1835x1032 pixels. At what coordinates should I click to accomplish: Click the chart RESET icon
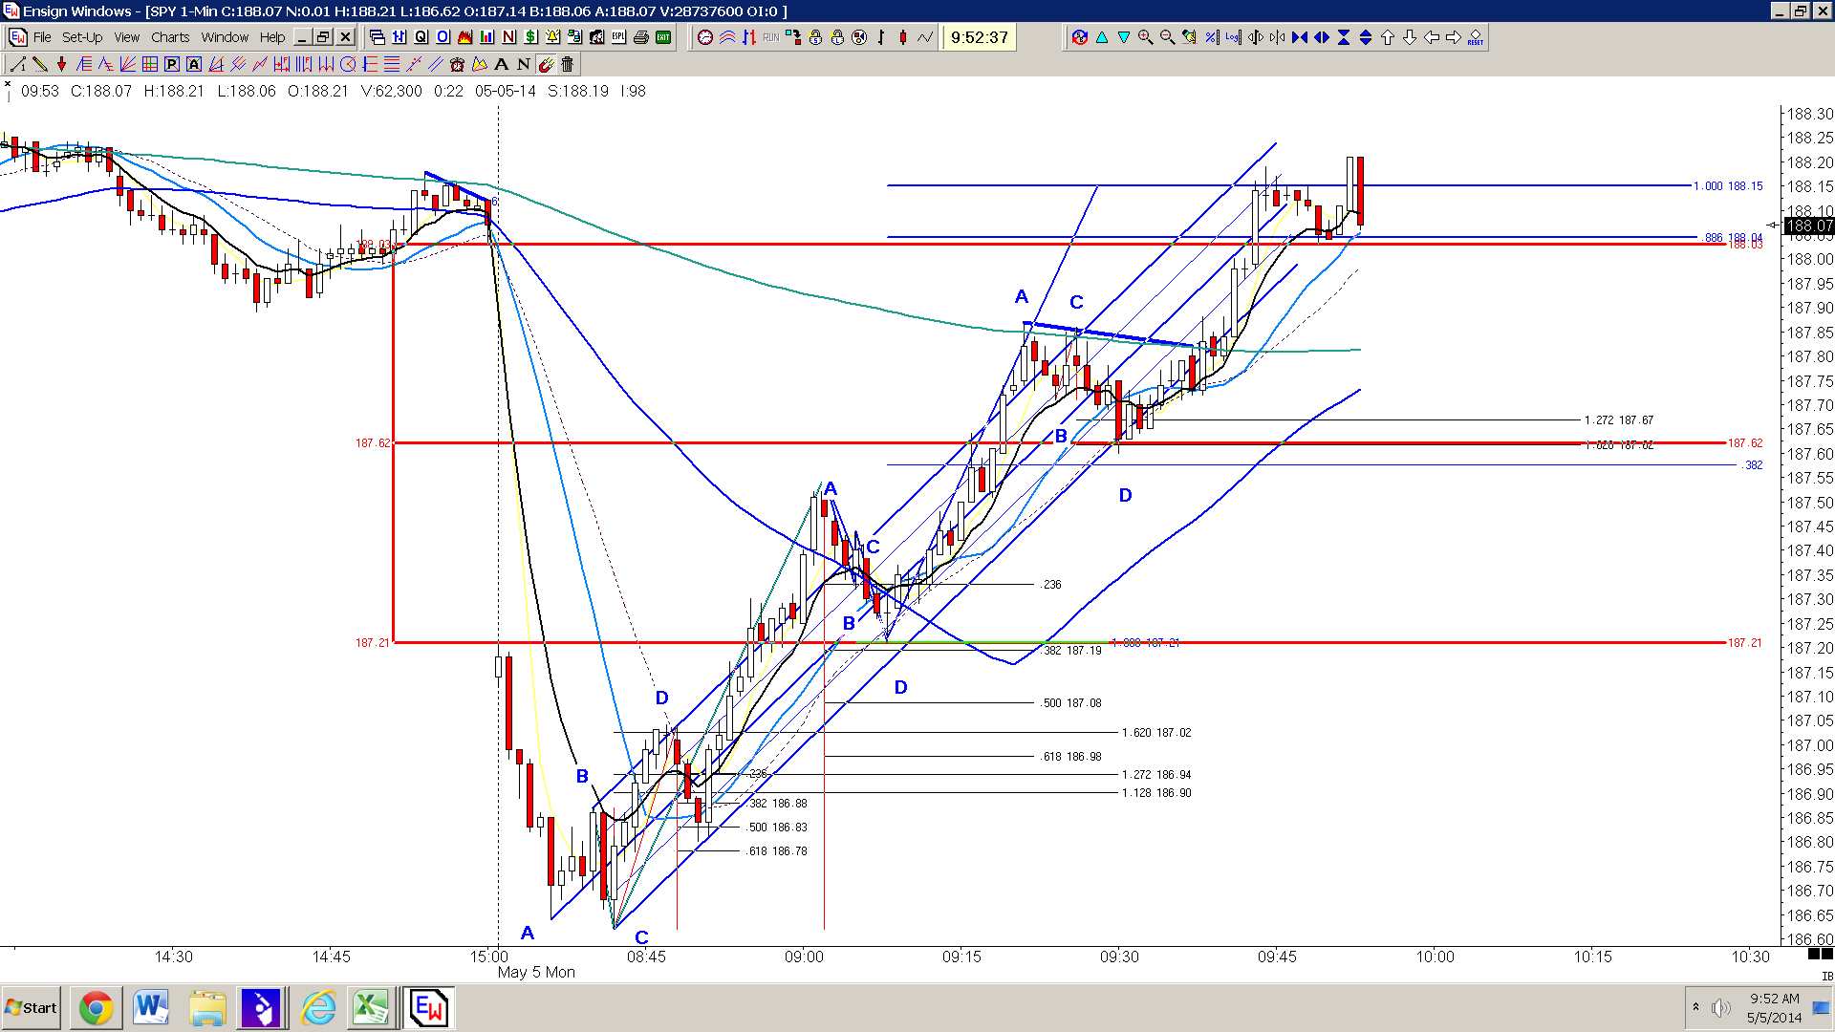click(x=1475, y=37)
